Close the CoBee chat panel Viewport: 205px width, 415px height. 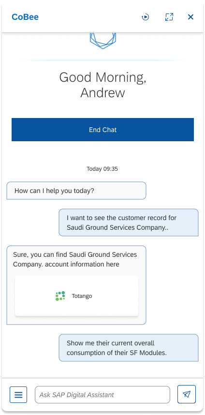coord(190,17)
